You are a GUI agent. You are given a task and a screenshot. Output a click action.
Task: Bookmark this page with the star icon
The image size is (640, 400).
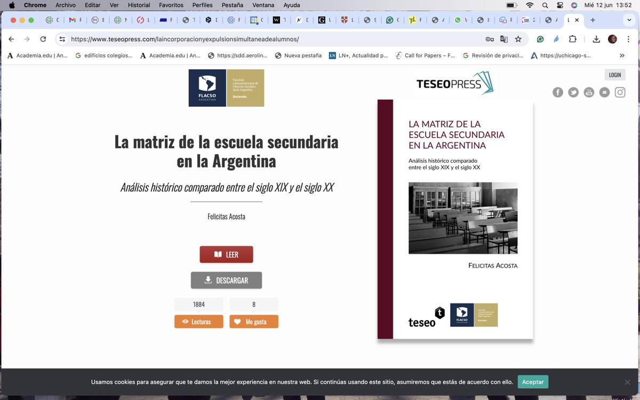coord(518,39)
